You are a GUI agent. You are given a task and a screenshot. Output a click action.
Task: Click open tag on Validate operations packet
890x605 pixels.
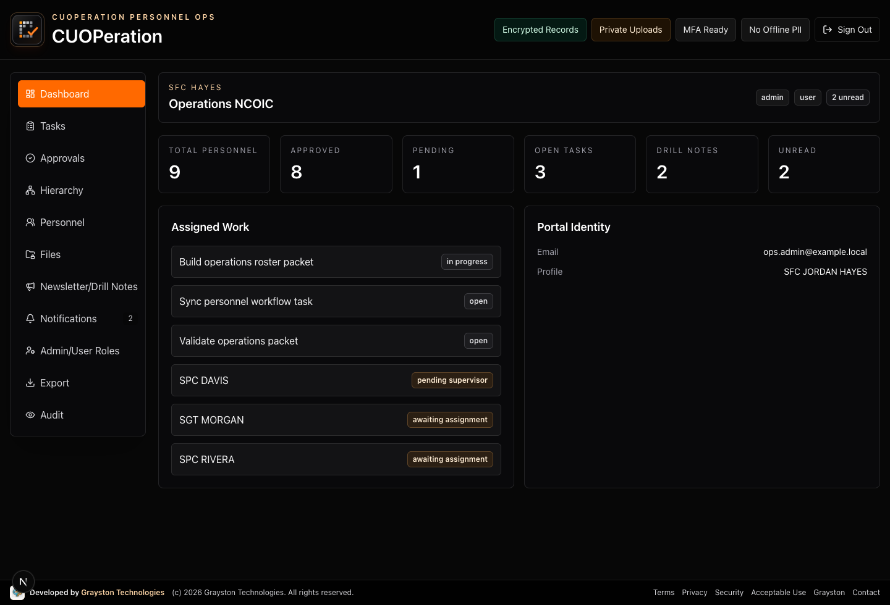coord(478,341)
